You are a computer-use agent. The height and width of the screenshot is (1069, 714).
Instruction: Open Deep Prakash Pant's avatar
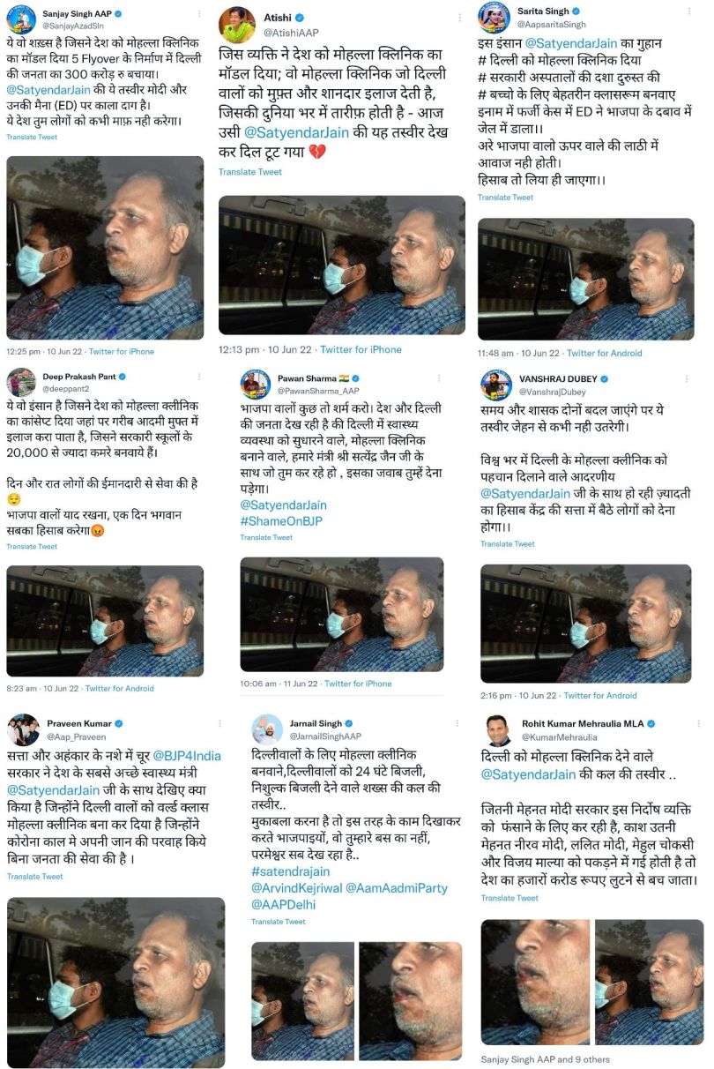[22, 382]
